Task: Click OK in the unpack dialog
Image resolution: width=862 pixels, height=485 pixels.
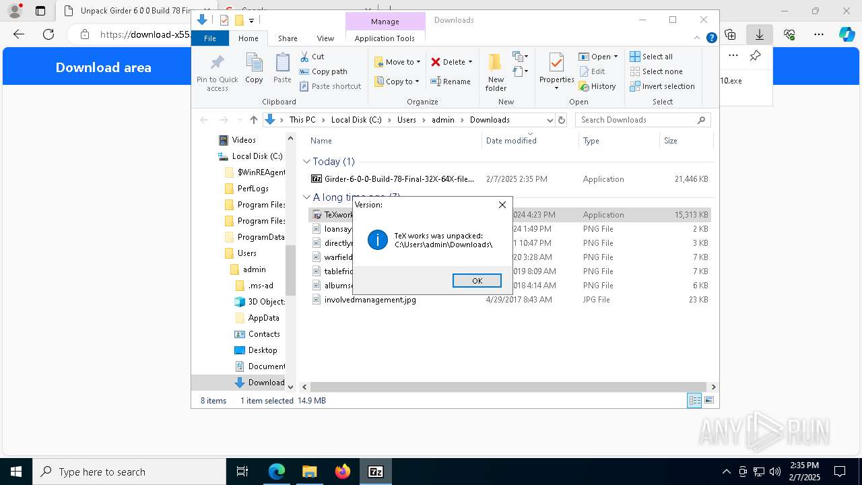Action: pyautogui.click(x=477, y=281)
